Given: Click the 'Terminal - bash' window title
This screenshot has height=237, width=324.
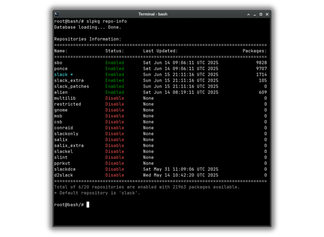Looking at the screenshot, I should pyautogui.click(x=153, y=14).
